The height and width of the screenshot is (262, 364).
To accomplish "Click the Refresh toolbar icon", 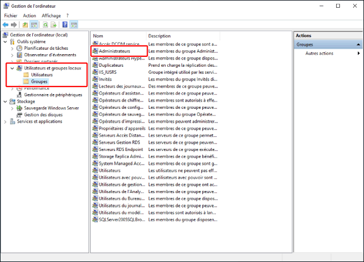I will (x=45, y=25).
